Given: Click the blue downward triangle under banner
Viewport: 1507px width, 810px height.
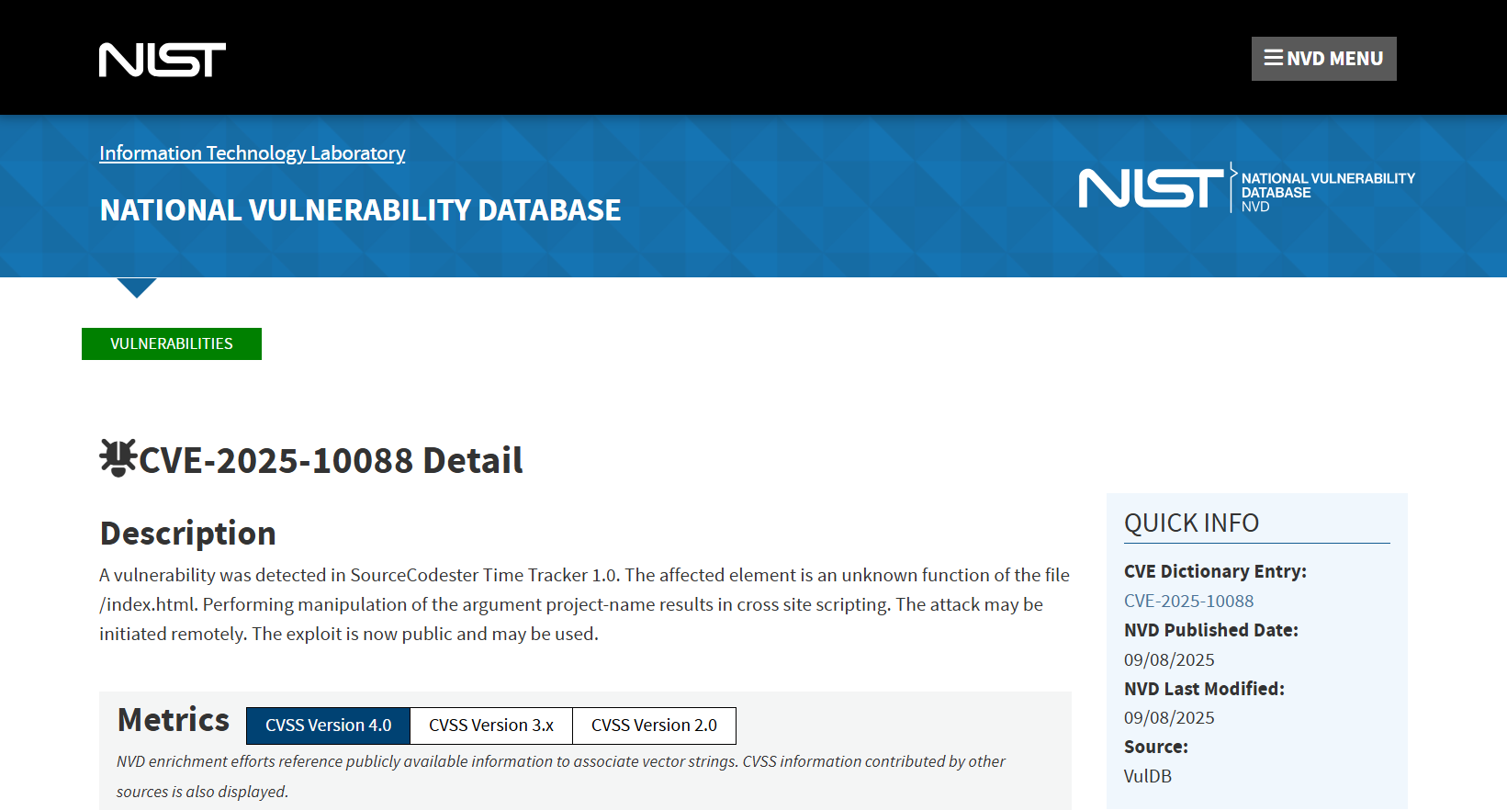Looking at the screenshot, I should click(137, 287).
